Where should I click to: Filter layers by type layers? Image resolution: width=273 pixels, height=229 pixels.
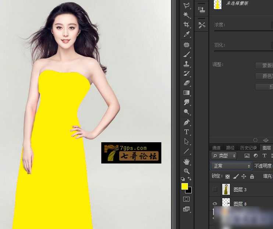[x=264, y=155]
